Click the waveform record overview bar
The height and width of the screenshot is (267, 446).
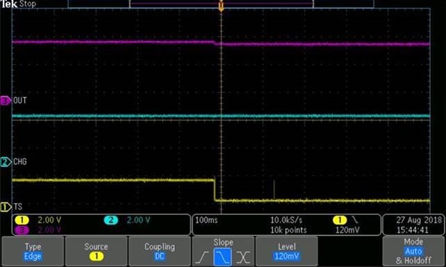point(221,4)
